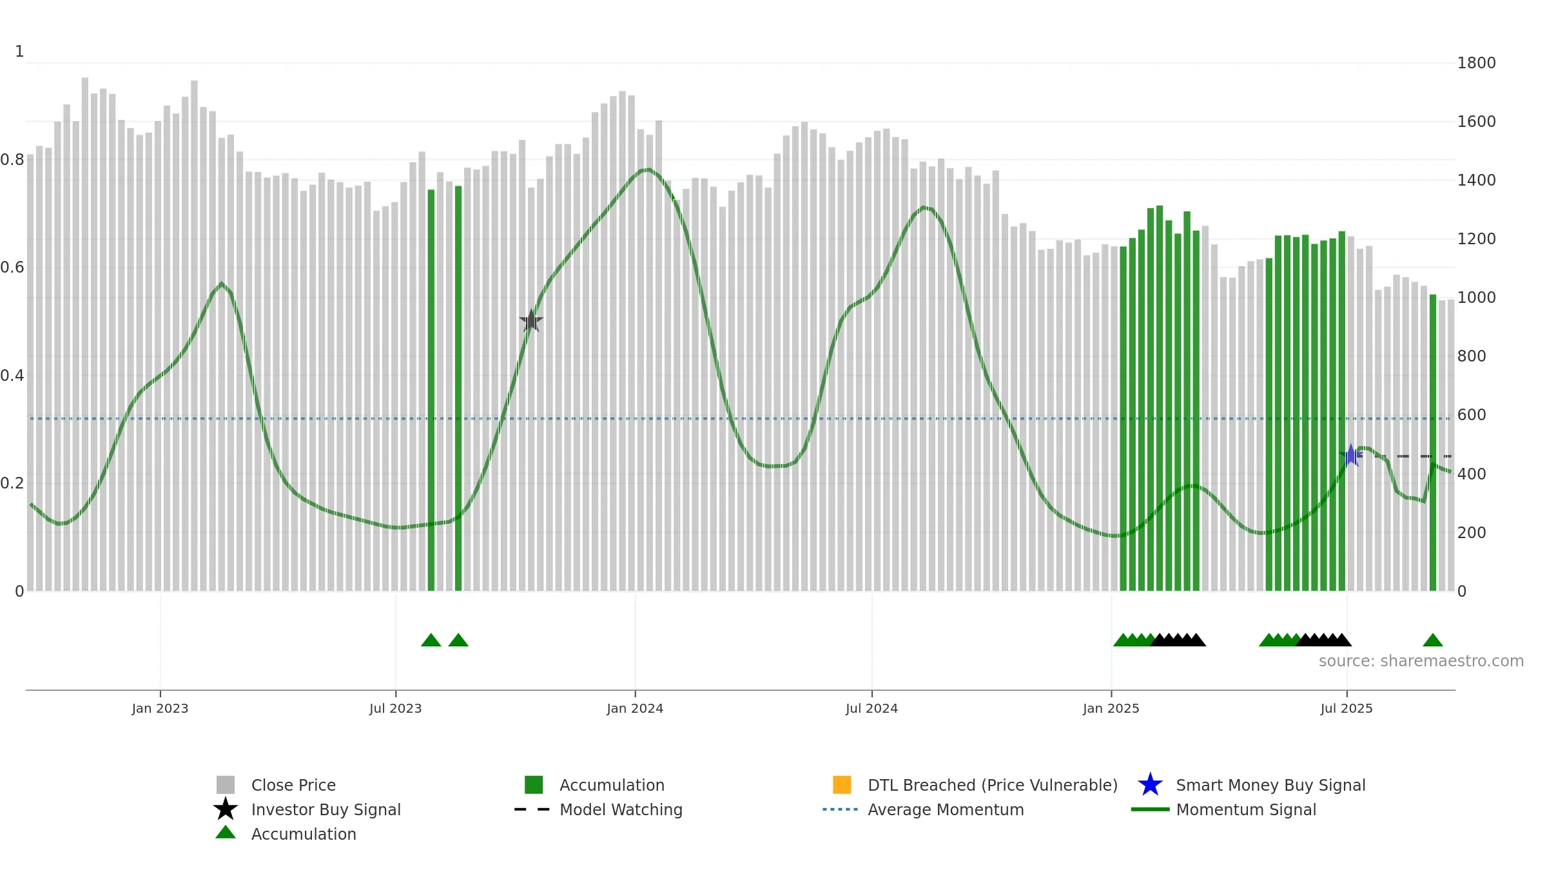This screenshot has width=1547, height=870.
Task: Click the source: sharemaestro.com text
Action: pos(1421,661)
